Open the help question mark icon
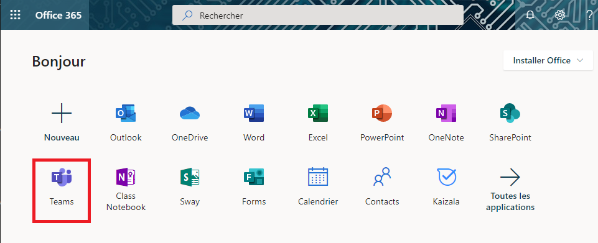The width and height of the screenshot is (598, 243). click(x=590, y=16)
